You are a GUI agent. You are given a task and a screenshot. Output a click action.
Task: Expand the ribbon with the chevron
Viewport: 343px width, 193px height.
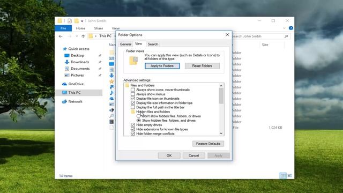[x=284, y=28]
